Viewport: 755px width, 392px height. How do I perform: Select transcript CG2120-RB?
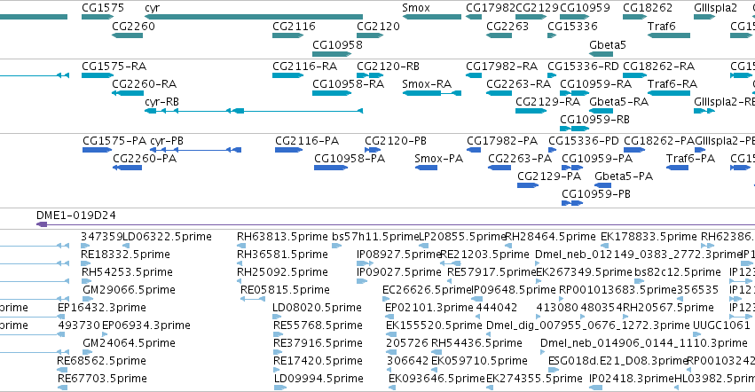[370, 75]
